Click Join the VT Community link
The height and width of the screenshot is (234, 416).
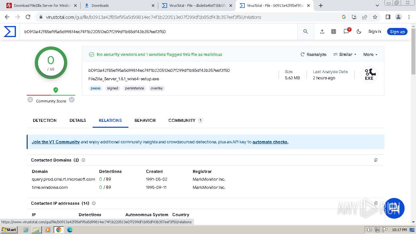[x=56, y=142]
